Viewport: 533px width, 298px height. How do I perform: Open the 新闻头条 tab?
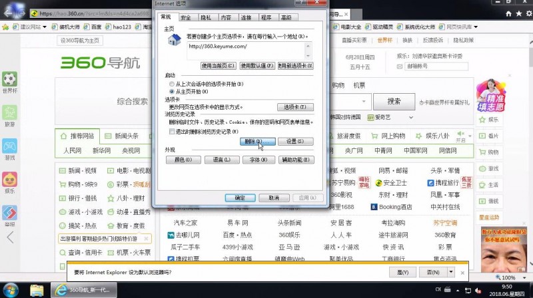click(122, 136)
